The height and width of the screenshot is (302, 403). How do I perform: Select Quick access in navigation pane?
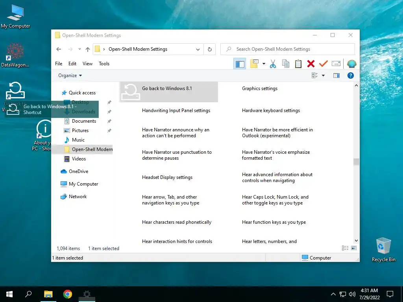click(82, 93)
